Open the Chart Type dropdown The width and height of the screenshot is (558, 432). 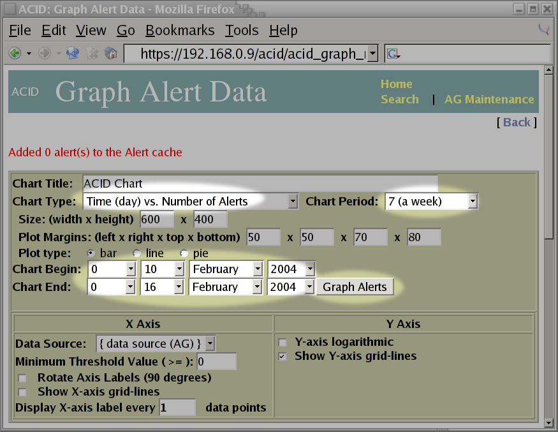191,202
